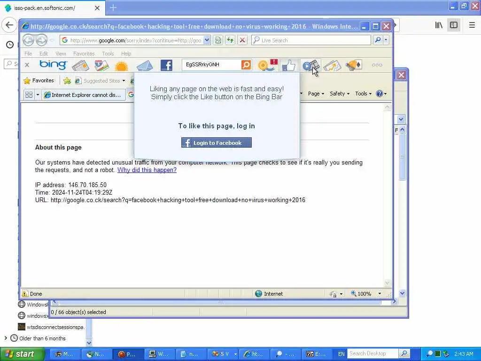The image size is (481, 361).
Task: Open the Edit menu in Internet Explorer
Action: click(x=44, y=54)
